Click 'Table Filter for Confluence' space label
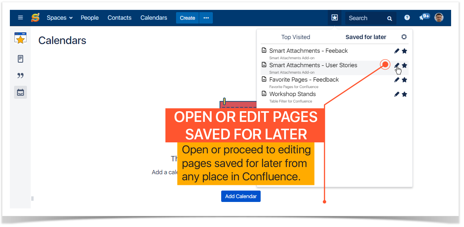Image resolution: width=464 pixels, height=227 pixels. pos(291,101)
